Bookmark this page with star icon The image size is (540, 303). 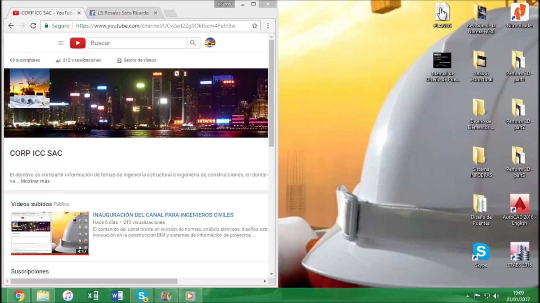click(254, 26)
